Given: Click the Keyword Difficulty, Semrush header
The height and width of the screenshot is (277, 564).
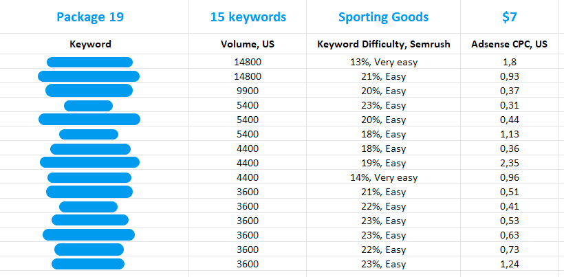Looking at the screenshot, I should [x=384, y=45].
